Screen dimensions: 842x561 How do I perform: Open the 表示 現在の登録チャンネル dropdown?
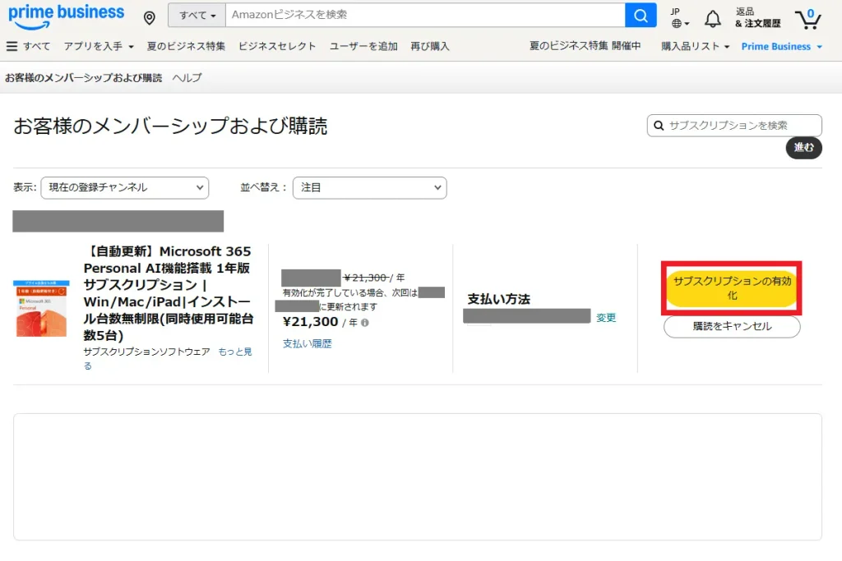pos(125,188)
